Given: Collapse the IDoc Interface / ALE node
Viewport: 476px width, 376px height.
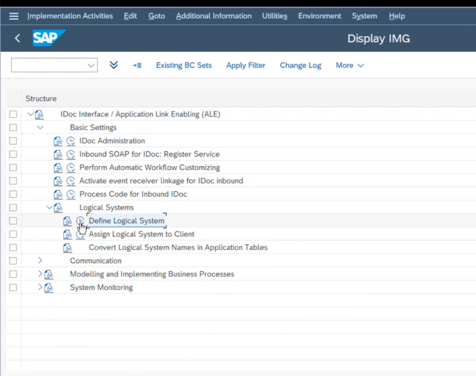Looking at the screenshot, I should (30, 114).
